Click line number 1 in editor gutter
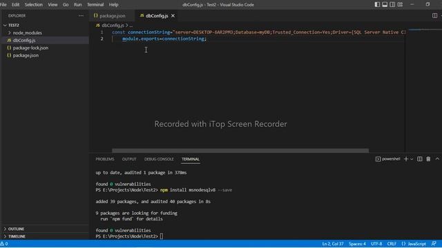This screenshot has height=248, width=442. click(x=102, y=32)
